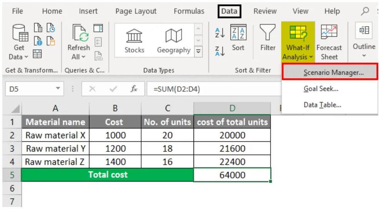Click the Recent Sources clock icon
The width and height of the screenshot is (379, 209).
click(x=51, y=28)
